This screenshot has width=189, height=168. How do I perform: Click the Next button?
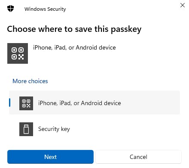click(50, 157)
